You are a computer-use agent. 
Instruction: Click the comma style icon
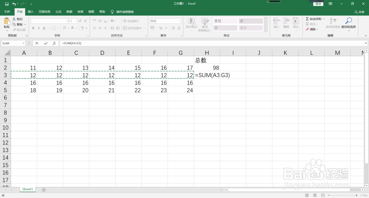pyautogui.click(x=166, y=28)
